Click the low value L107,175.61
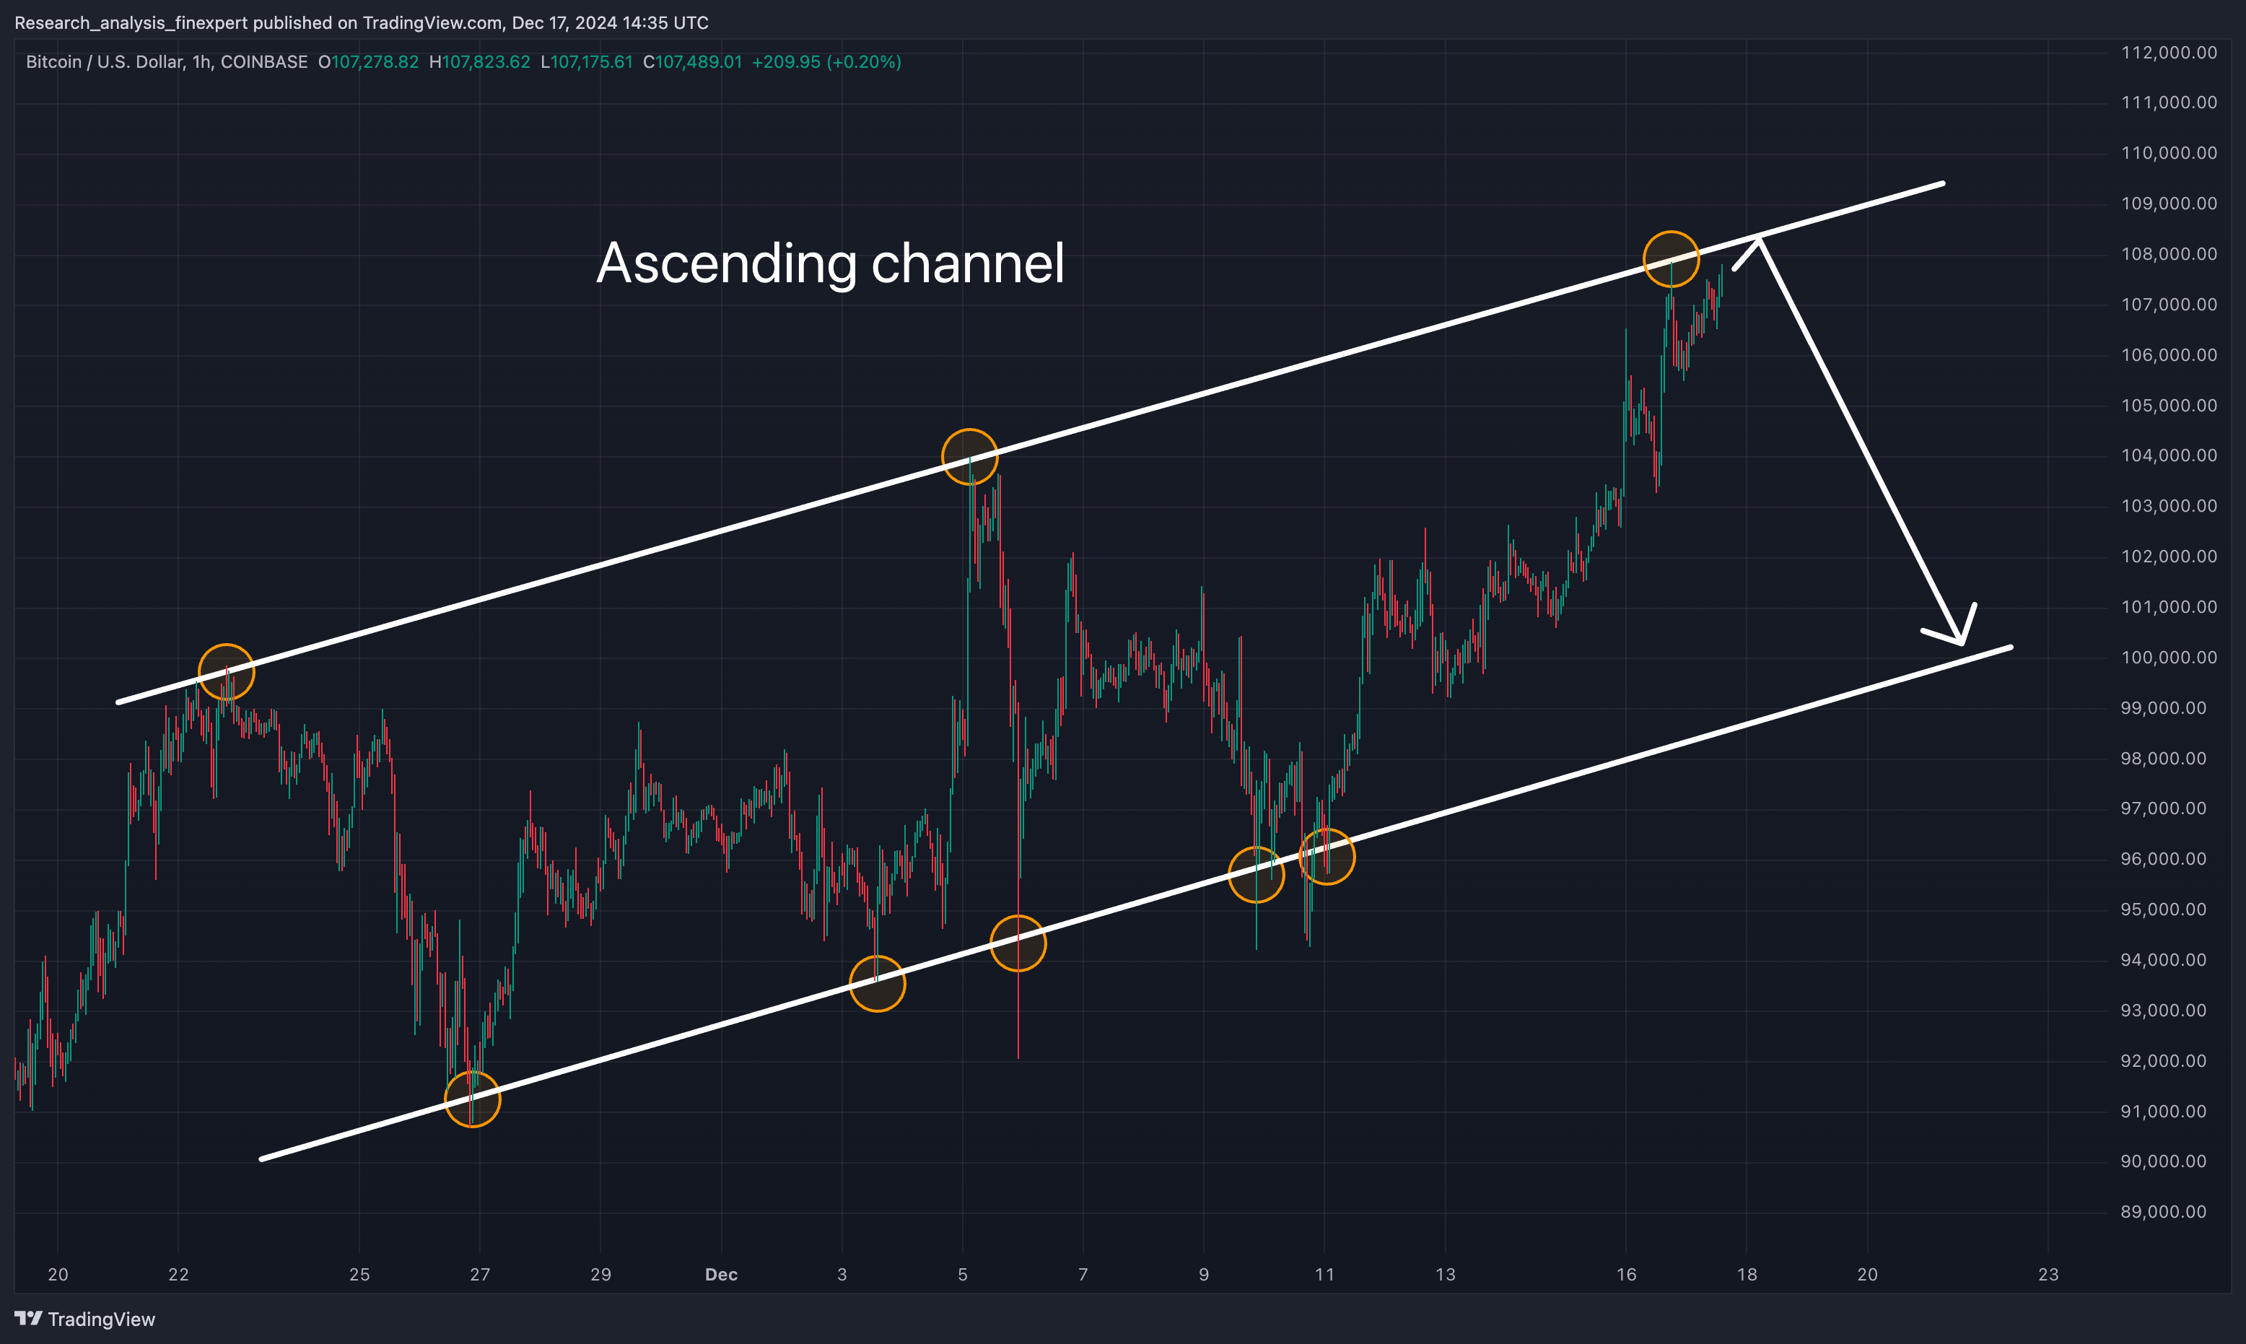The image size is (2246, 1344). (587, 61)
